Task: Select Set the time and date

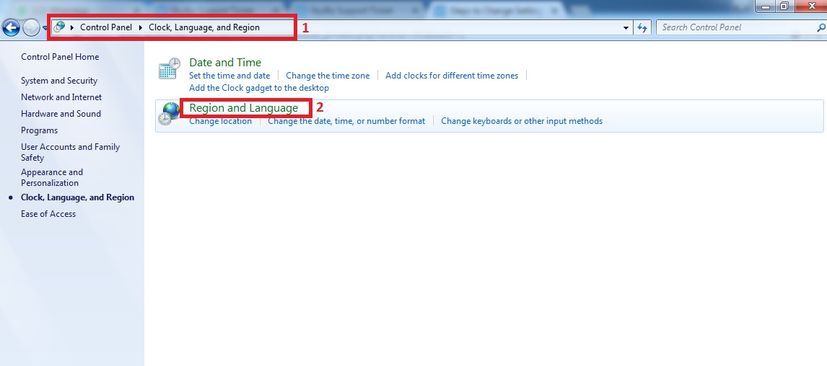Action: (229, 76)
